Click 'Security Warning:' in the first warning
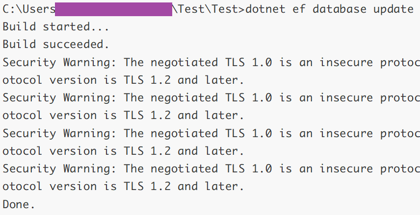The width and height of the screenshot is (420, 215). click(59, 62)
